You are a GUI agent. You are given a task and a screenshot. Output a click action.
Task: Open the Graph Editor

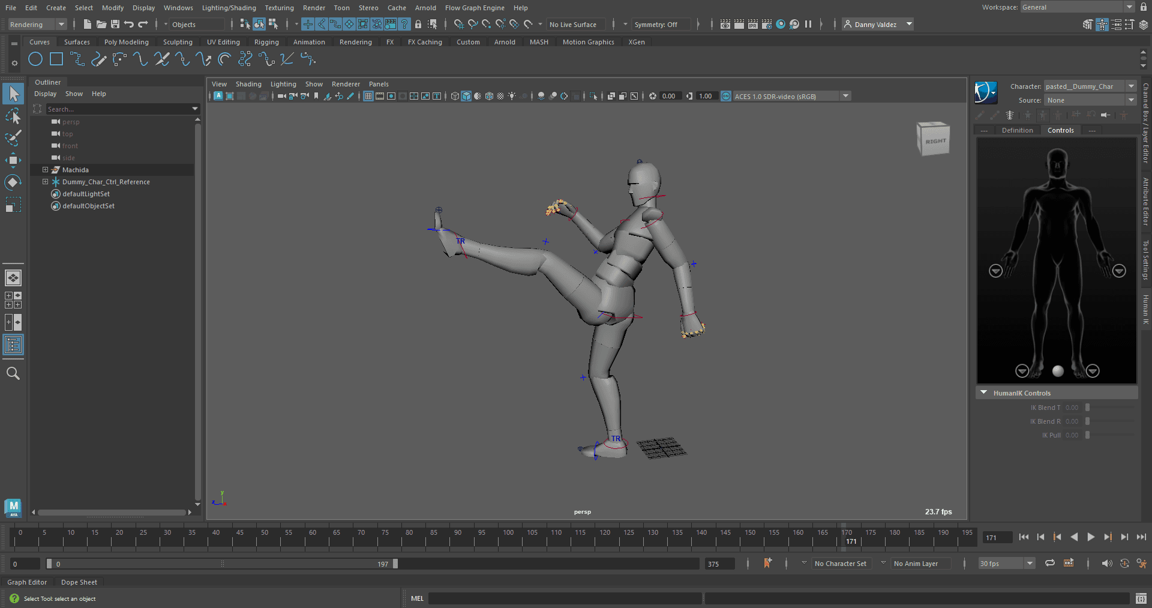27,582
